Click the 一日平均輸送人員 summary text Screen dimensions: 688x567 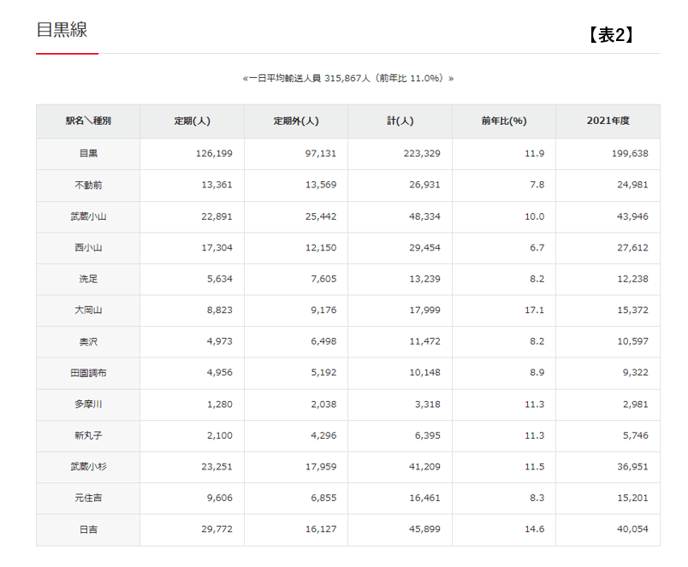click(x=348, y=78)
